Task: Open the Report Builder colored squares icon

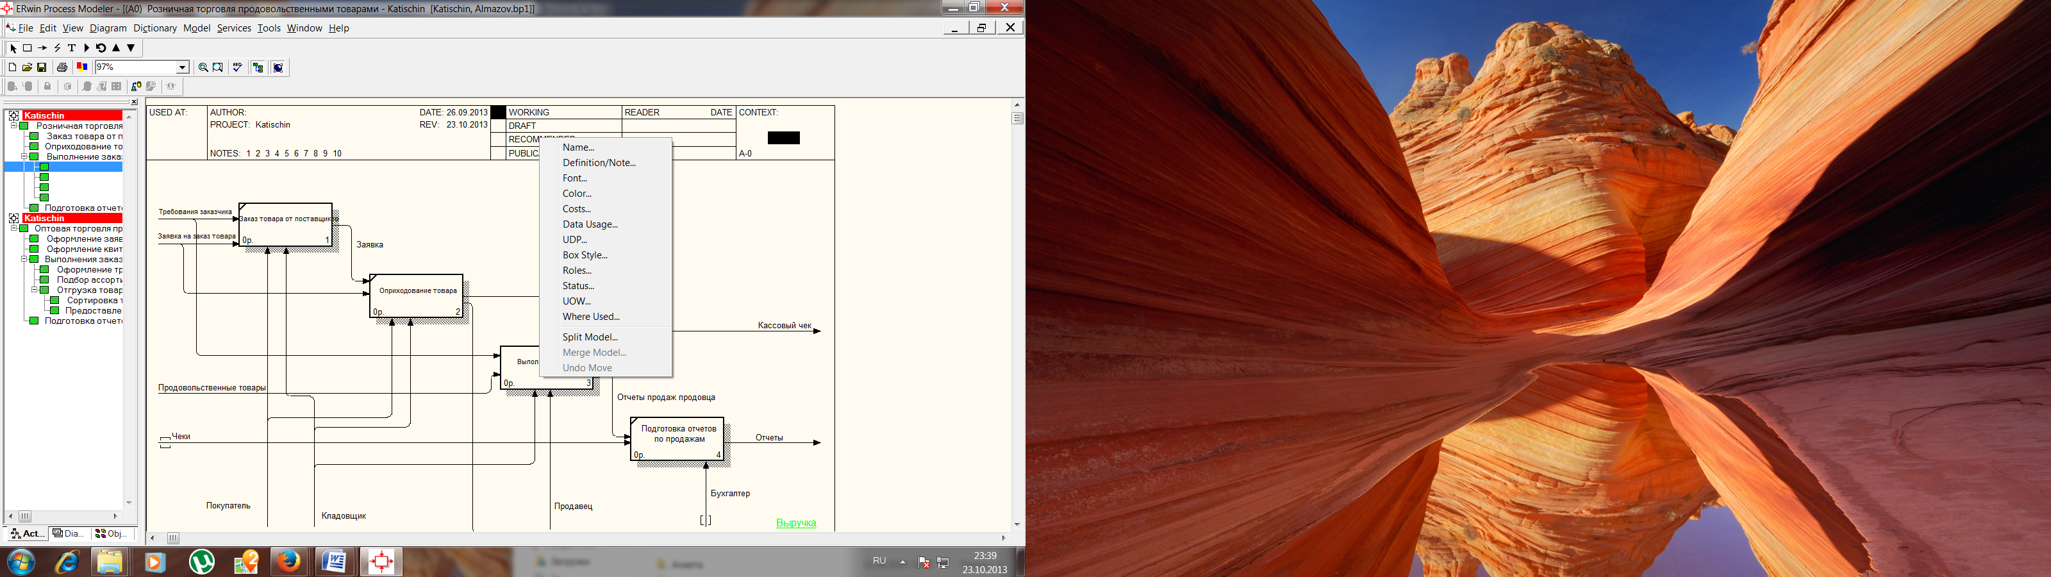Action: click(82, 68)
